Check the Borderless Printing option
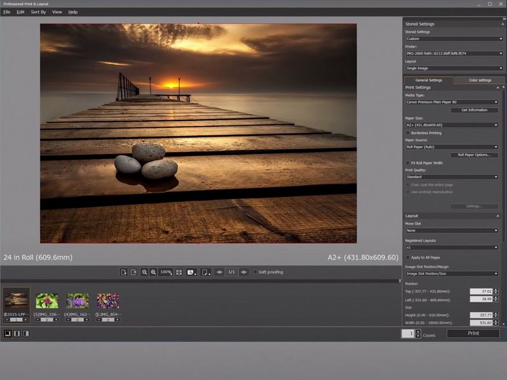Image resolution: width=507 pixels, height=380 pixels. 407,133
